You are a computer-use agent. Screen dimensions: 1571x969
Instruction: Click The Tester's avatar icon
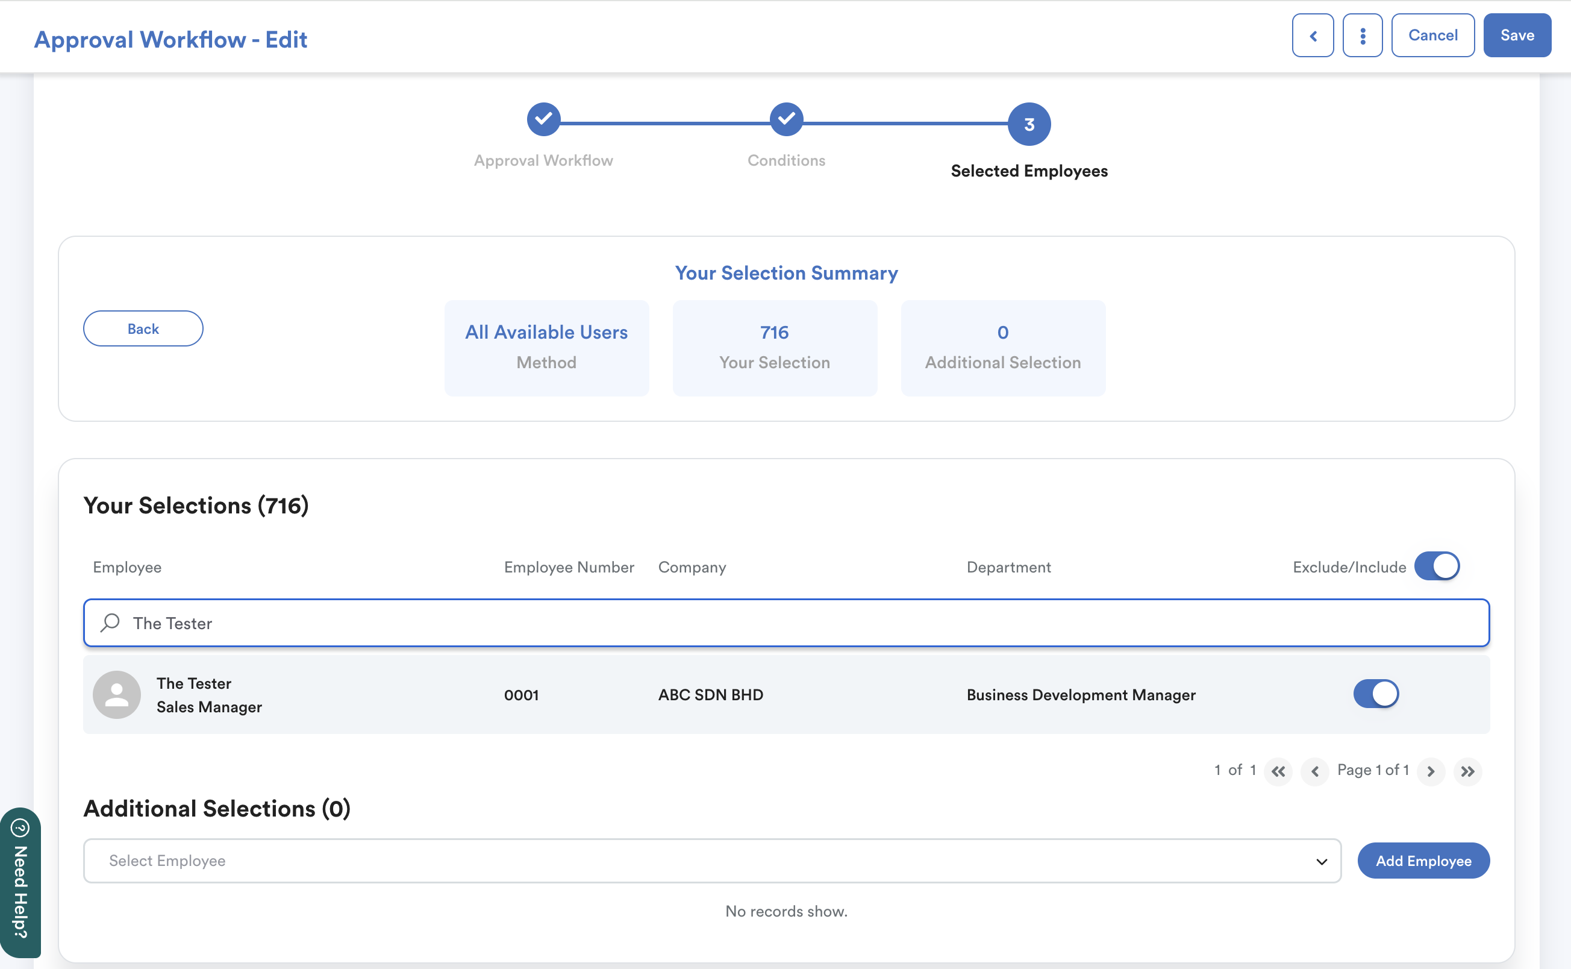pyautogui.click(x=117, y=695)
